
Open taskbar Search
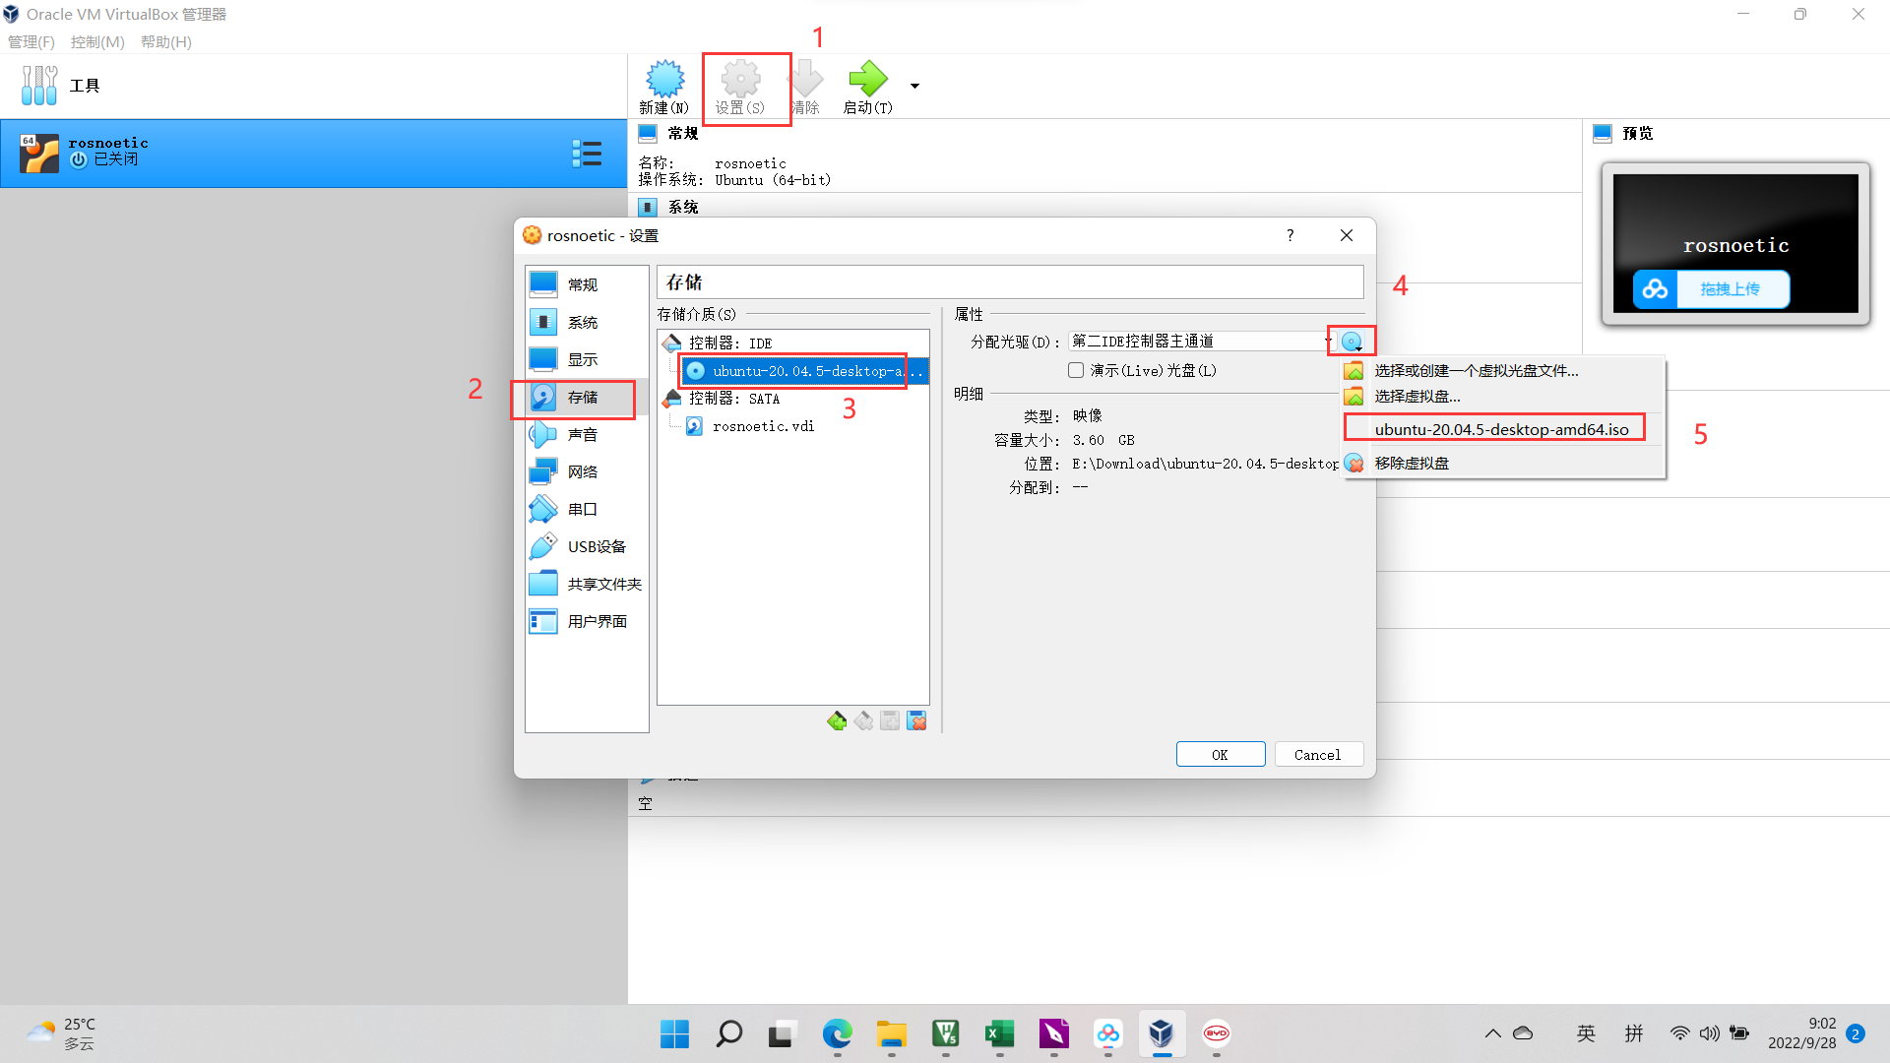(729, 1033)
